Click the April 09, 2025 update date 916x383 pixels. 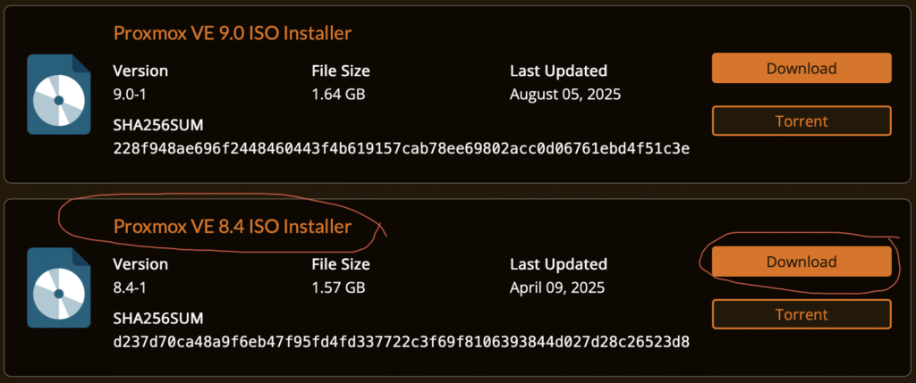557,287
